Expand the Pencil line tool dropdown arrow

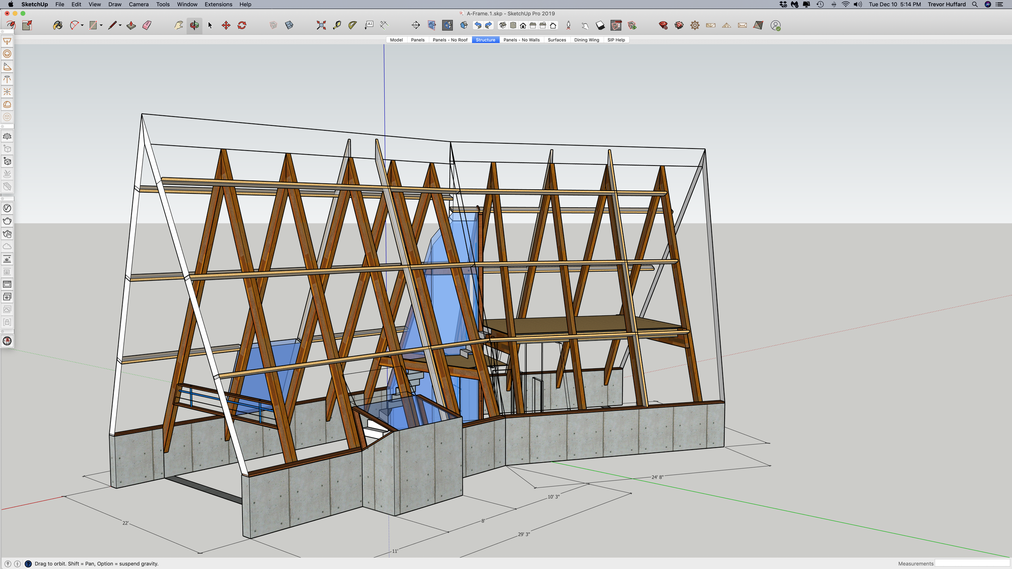click(120, 25)
